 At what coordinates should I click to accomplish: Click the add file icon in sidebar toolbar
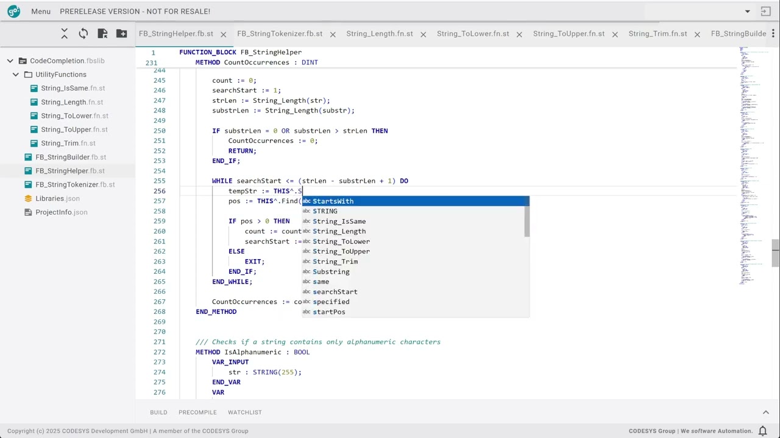102,33
